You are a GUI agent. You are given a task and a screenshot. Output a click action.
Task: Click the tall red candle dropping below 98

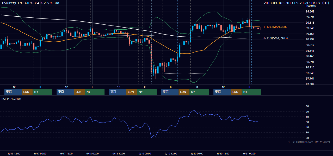tap(151, 58)
